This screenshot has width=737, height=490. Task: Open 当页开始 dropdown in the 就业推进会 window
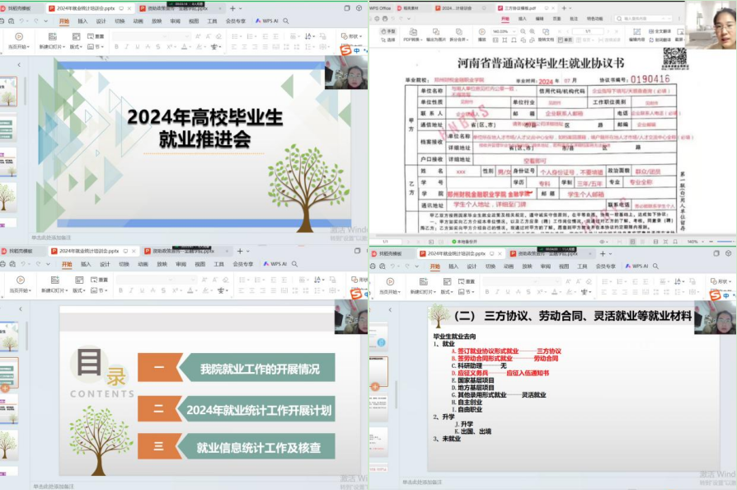[x=19, y=47]
